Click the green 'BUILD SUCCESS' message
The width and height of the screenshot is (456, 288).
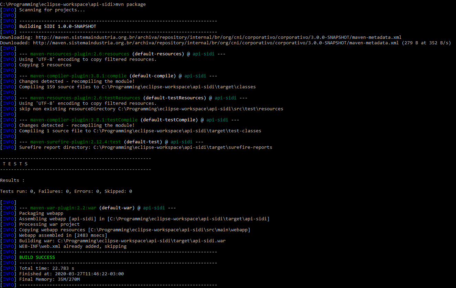(37, 257)
